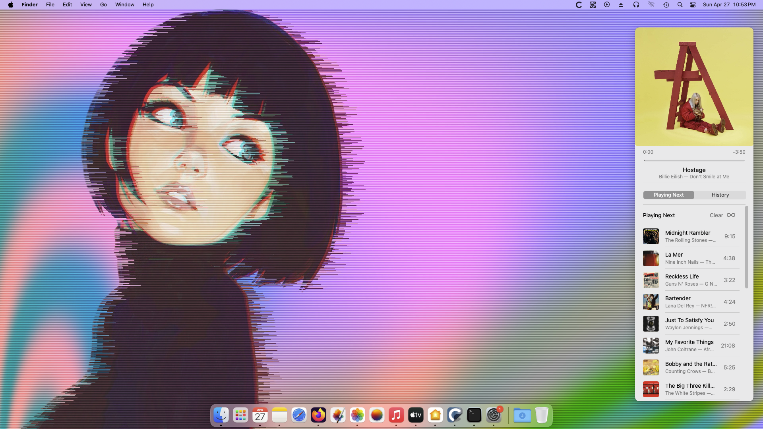Click the Now Playing menu bar icon

coord(607,5)
